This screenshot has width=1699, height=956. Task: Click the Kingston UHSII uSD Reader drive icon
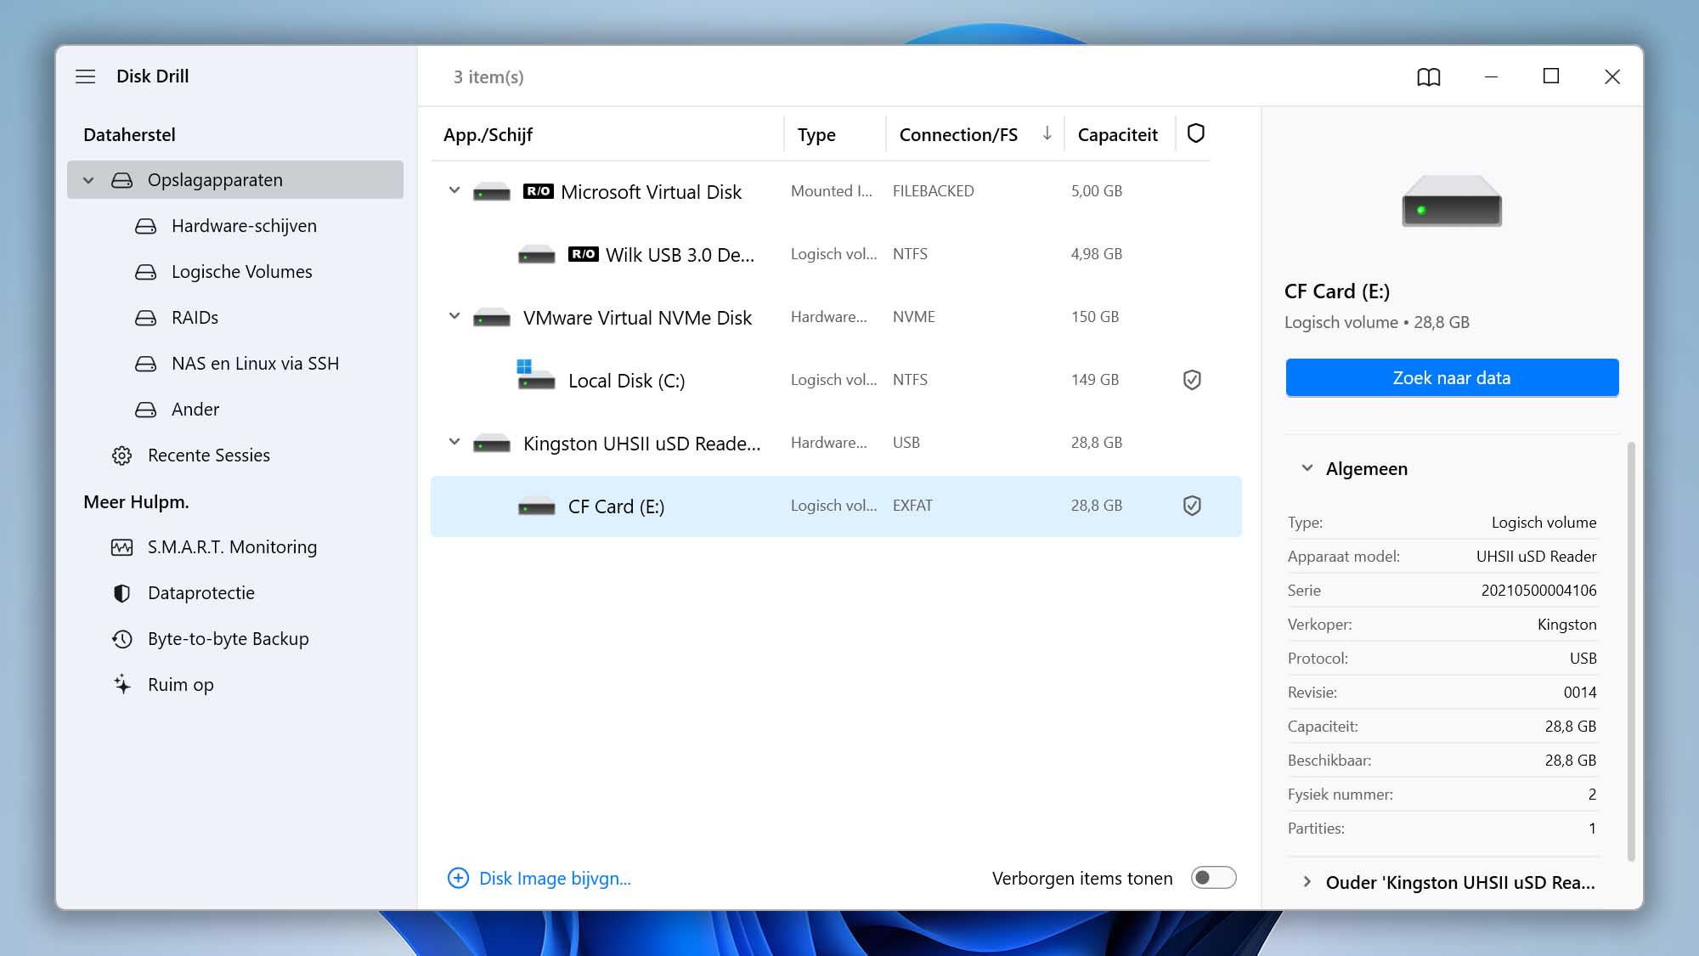(x=492, y=444)
